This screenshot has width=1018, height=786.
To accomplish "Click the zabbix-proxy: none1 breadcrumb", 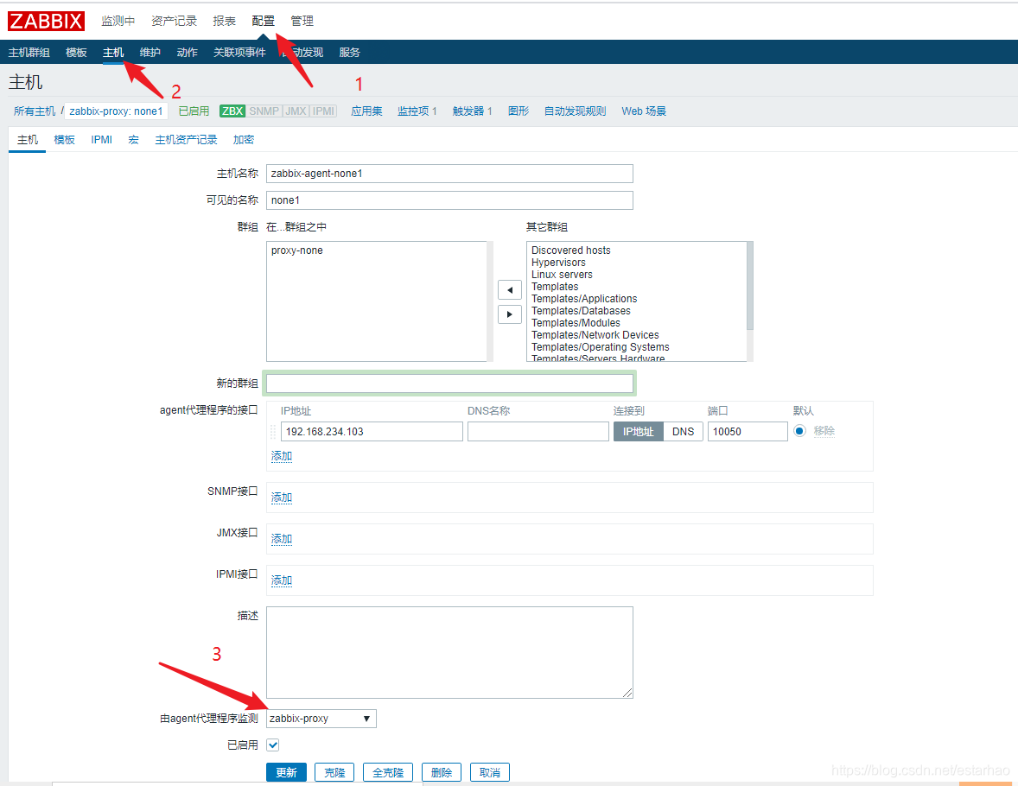I will 116,111.
